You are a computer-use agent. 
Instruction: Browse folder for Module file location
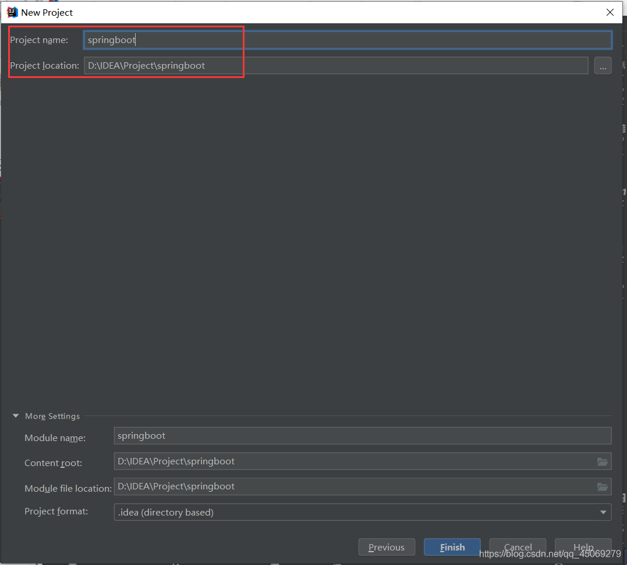(x=603, y=486)
